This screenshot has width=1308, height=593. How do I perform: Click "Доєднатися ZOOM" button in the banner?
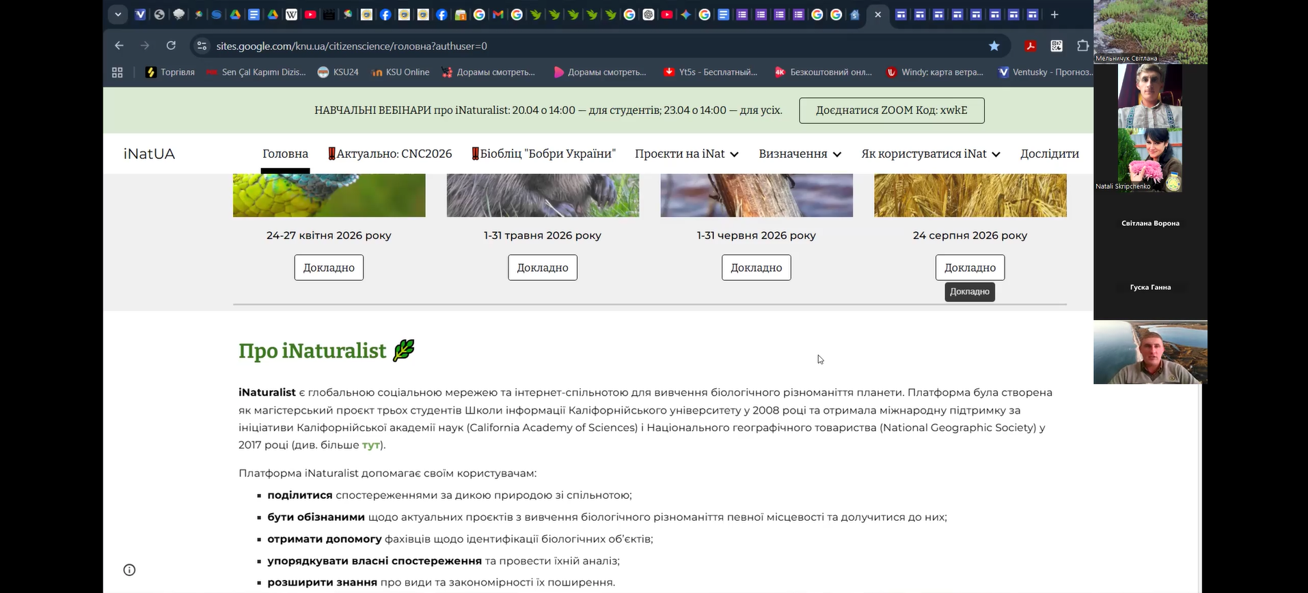pyautogui.click(x=891, y=111)
